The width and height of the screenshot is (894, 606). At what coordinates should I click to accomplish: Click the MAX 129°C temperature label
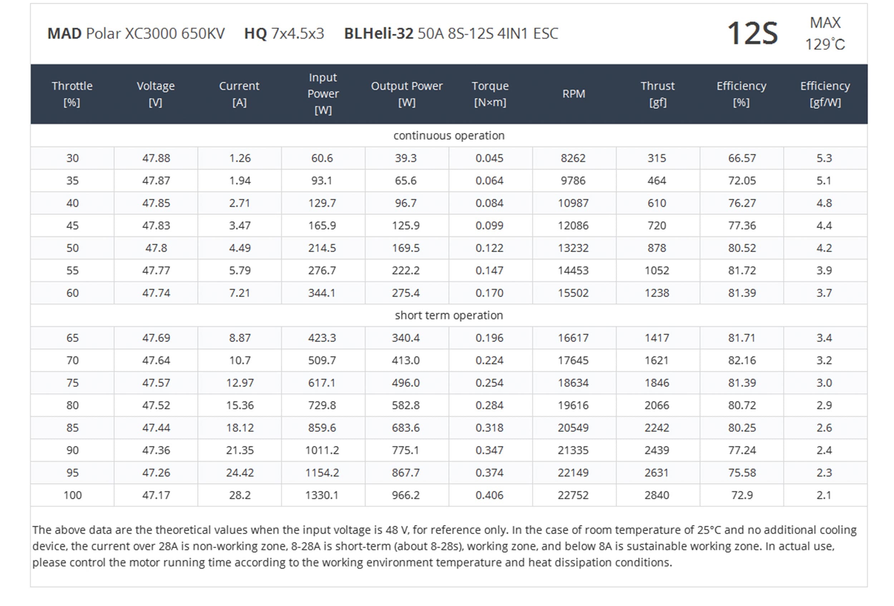click(x=825, y=34)
